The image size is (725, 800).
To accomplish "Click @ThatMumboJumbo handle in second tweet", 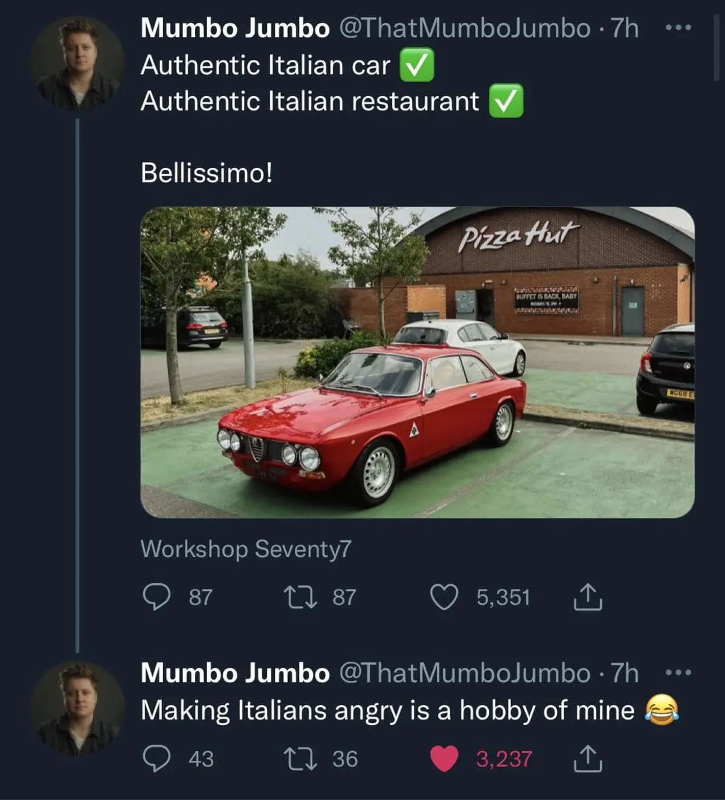I will pyautogui.click(x=465, y=673).
